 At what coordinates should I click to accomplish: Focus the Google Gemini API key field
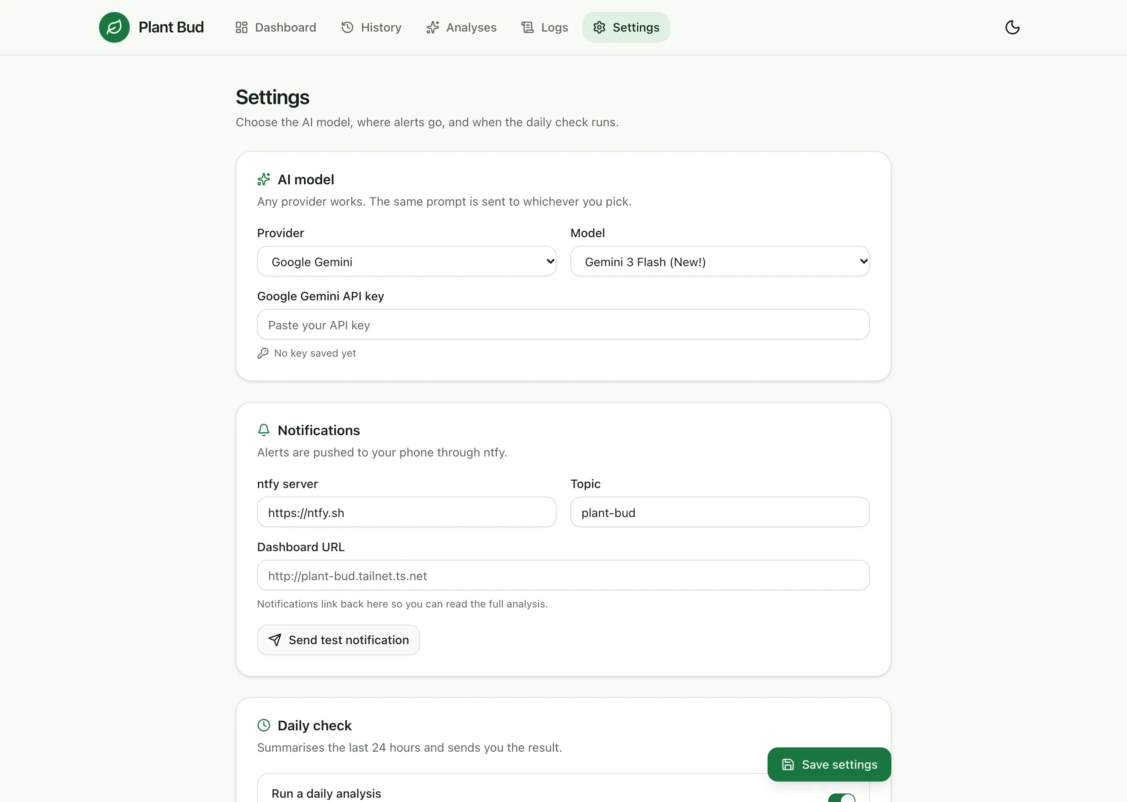click(x=563, y=325)
